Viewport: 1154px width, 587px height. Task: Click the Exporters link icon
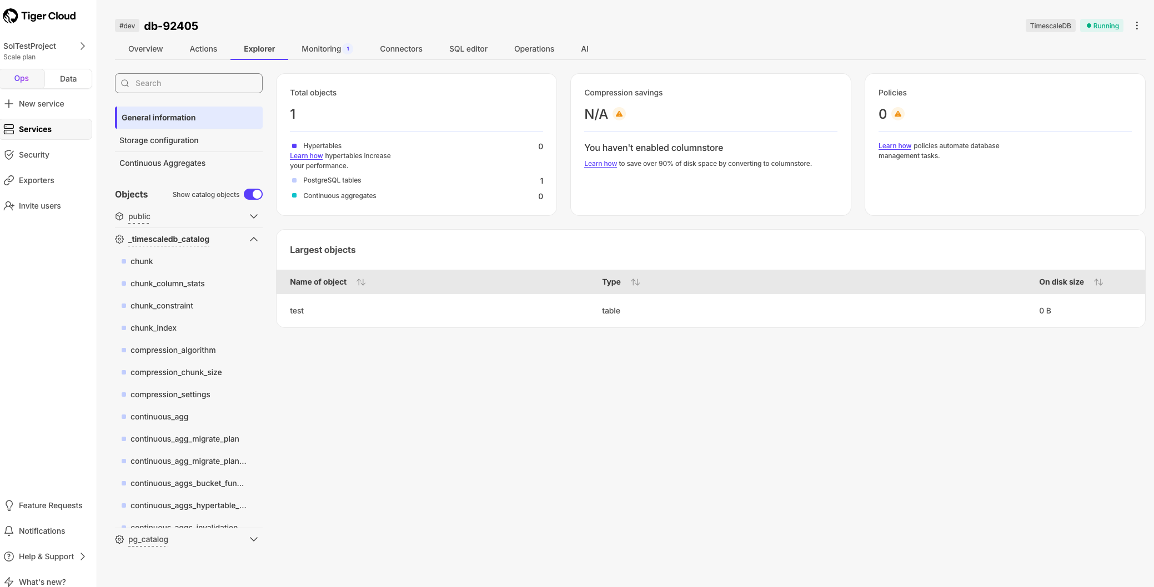point(9,180)
